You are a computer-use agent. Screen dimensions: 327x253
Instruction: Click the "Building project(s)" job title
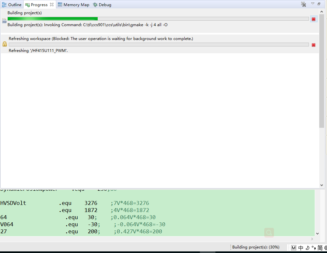point(25,13)
